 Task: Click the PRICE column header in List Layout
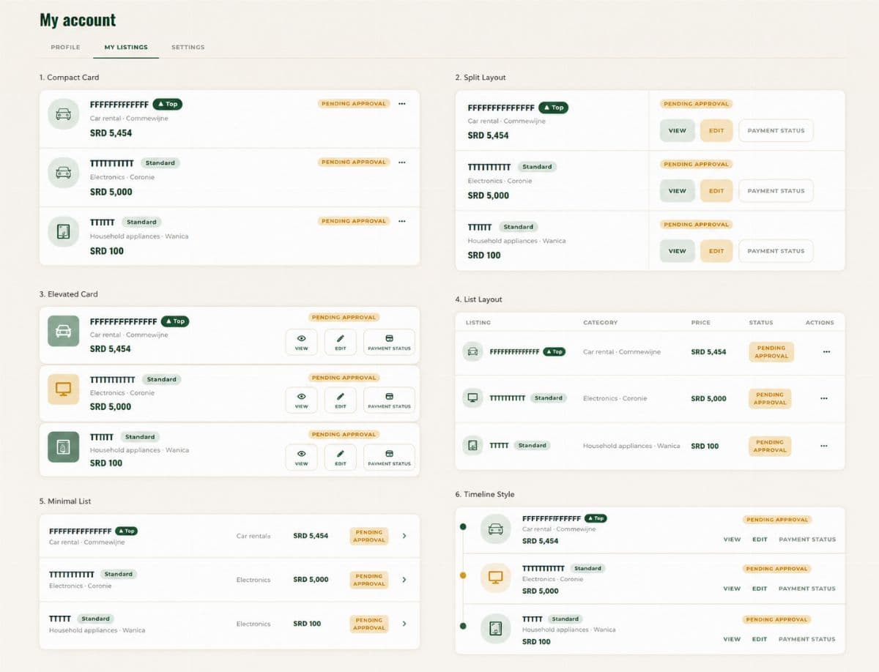coord(701,323)
